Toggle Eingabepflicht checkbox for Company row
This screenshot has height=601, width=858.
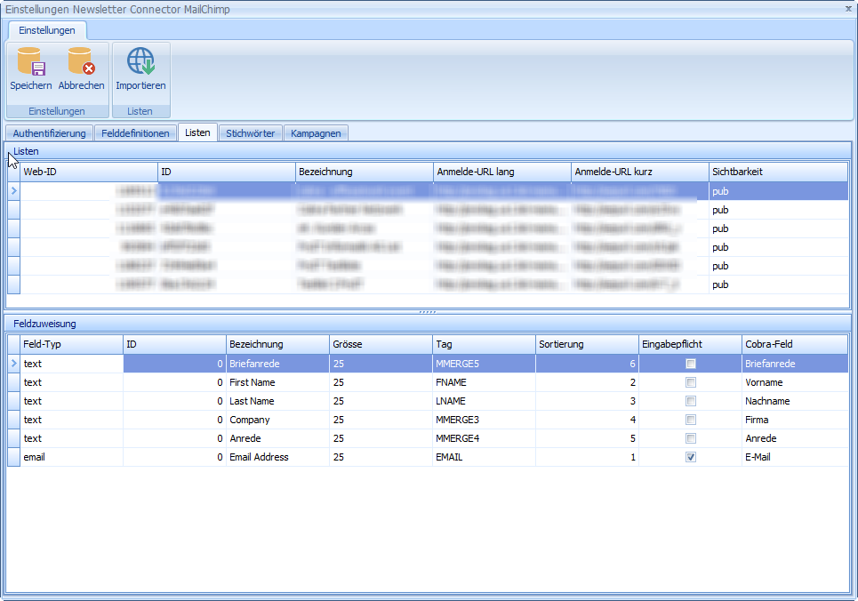pyautogui.click(x=691, y=420)
